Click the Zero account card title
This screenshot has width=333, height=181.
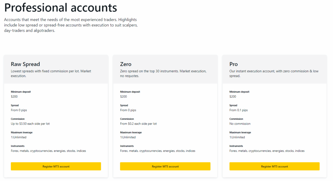point(126,64)
